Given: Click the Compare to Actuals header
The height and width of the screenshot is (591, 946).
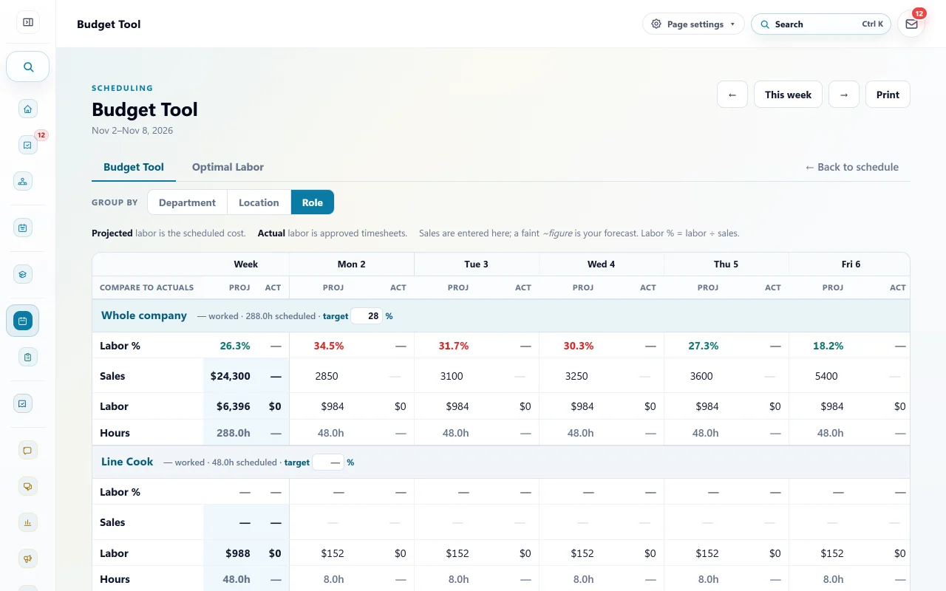Looking at the screenshot, I should [x=146, y=287].
